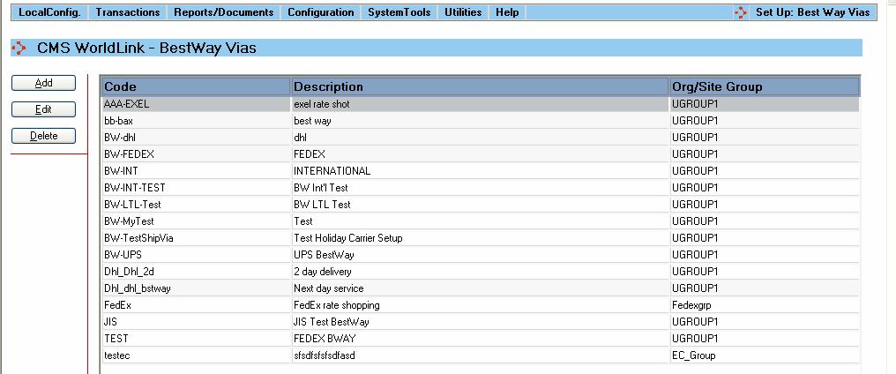Sort by the Code column header

196,86
